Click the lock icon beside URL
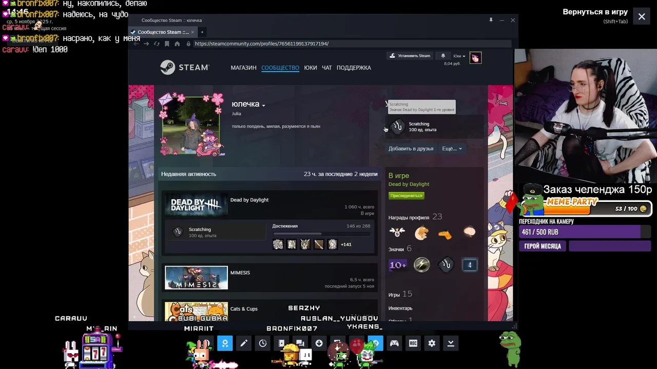657x369 pixels. point(189,44)
